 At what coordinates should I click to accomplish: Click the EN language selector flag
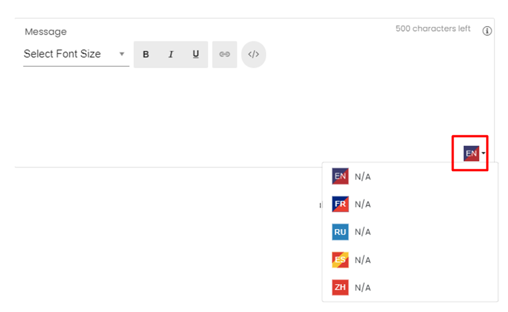(x=471, y=153)
